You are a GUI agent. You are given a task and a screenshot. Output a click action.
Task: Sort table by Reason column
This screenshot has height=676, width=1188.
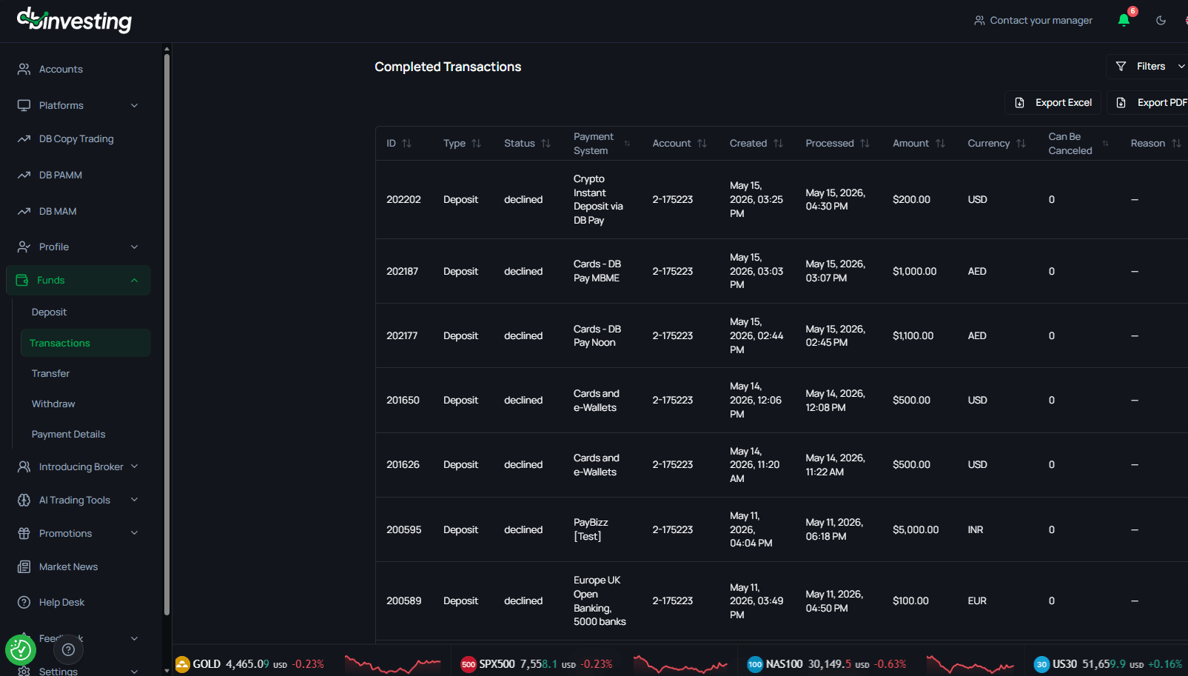pyautogui.click(x=1176, y=143)
